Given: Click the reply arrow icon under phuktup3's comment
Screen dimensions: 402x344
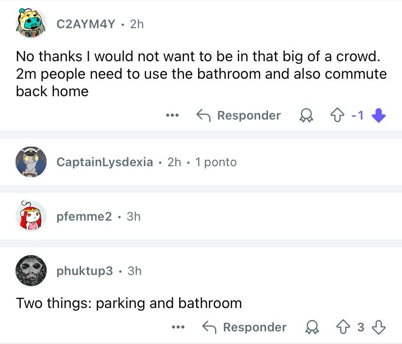Looking at the screenshot, I should coord(210,327).
